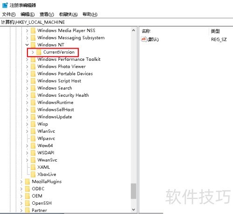Select the Windows Script Host key

[x=59, y=81]
